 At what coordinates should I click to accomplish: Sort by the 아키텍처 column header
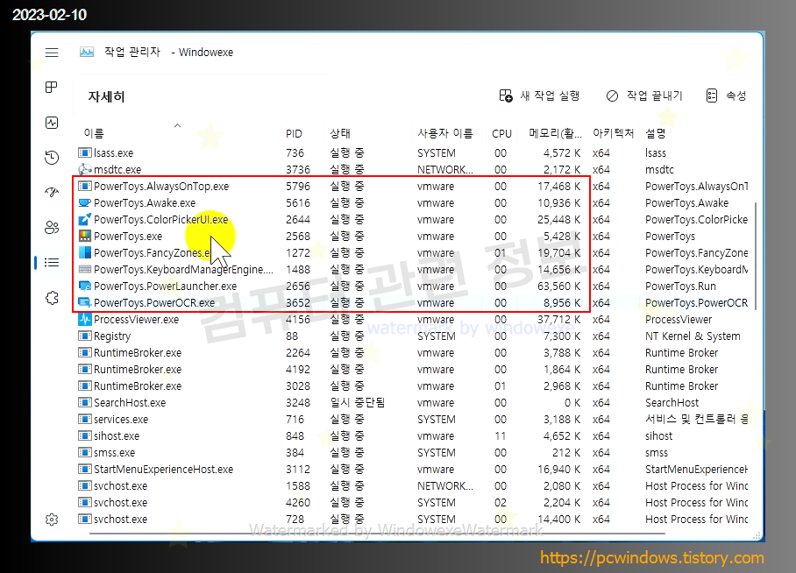[614, 133]
